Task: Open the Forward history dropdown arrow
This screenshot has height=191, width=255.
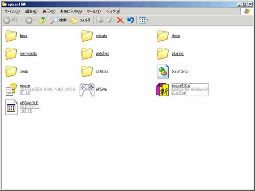Action: point(35,20)
